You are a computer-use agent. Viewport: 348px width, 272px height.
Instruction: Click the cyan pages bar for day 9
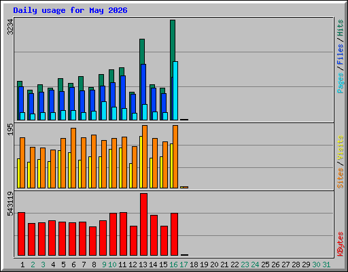(x=104, y=111)
